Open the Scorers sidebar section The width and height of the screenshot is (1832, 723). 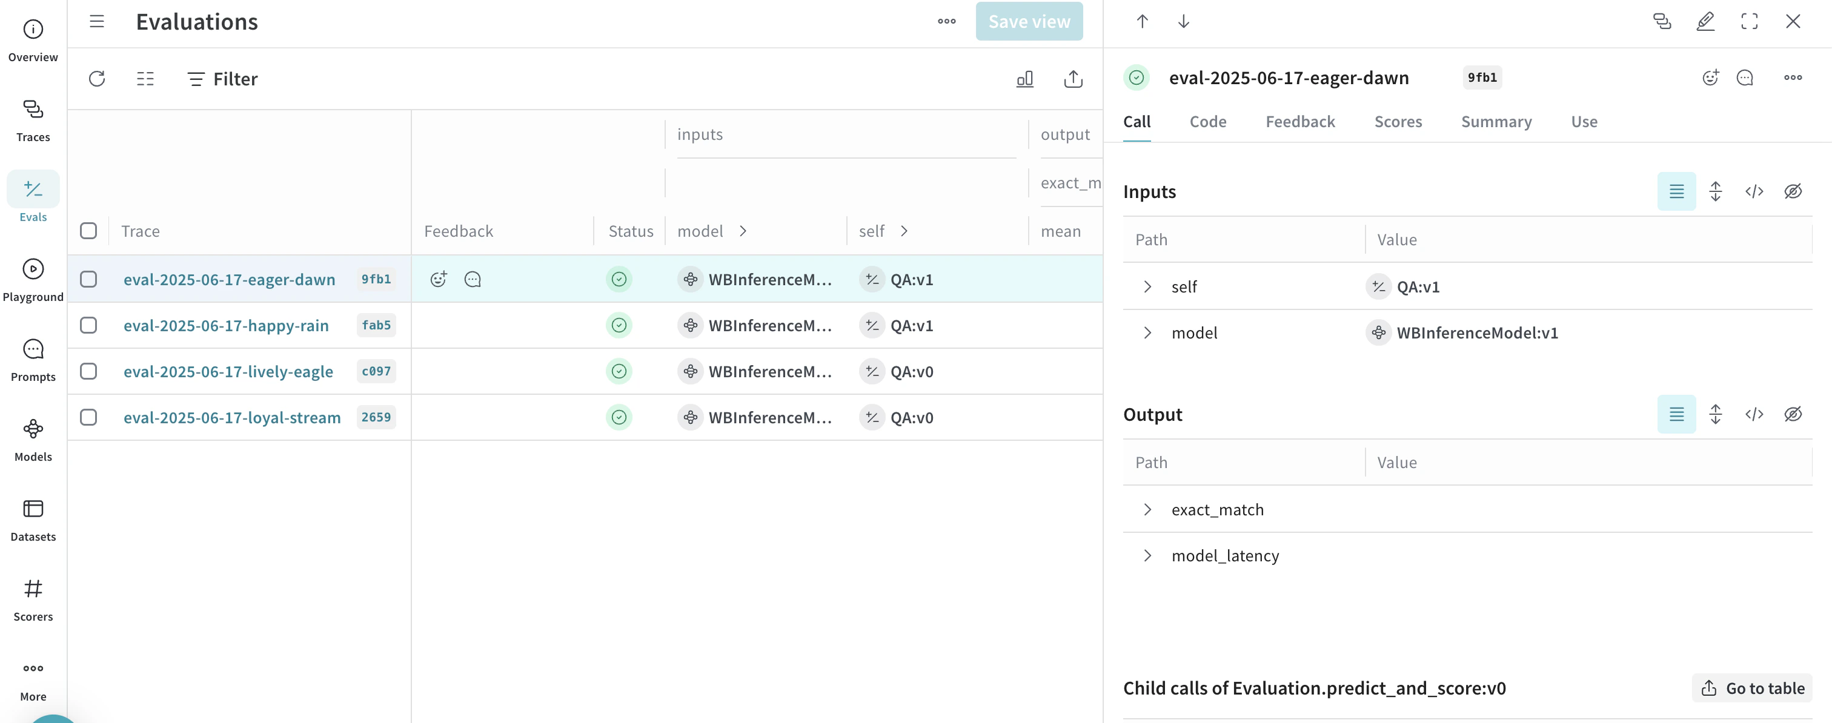pos(33,599)
